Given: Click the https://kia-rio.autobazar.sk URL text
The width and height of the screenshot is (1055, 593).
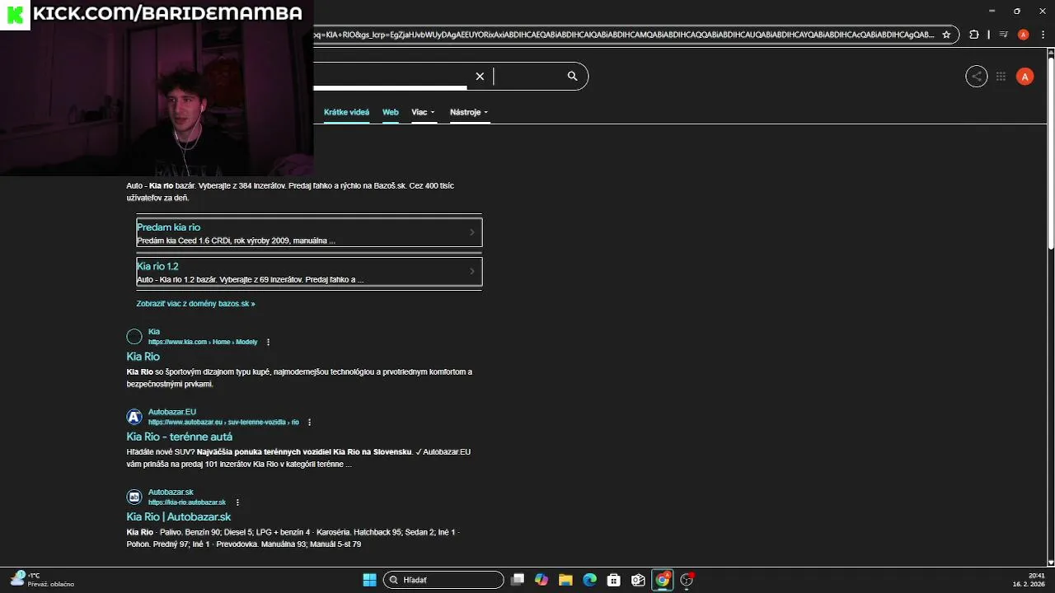Looking at the screenshot, I should coord(187,502).
